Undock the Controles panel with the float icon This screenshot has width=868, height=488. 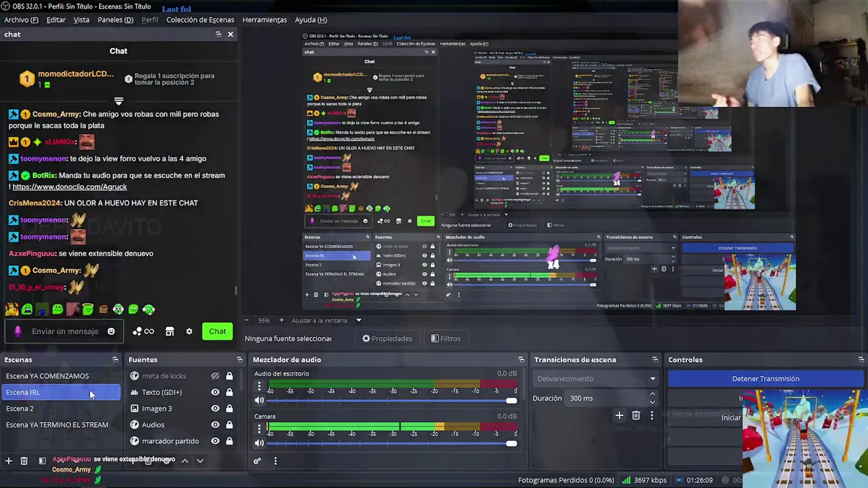[861, 360]
